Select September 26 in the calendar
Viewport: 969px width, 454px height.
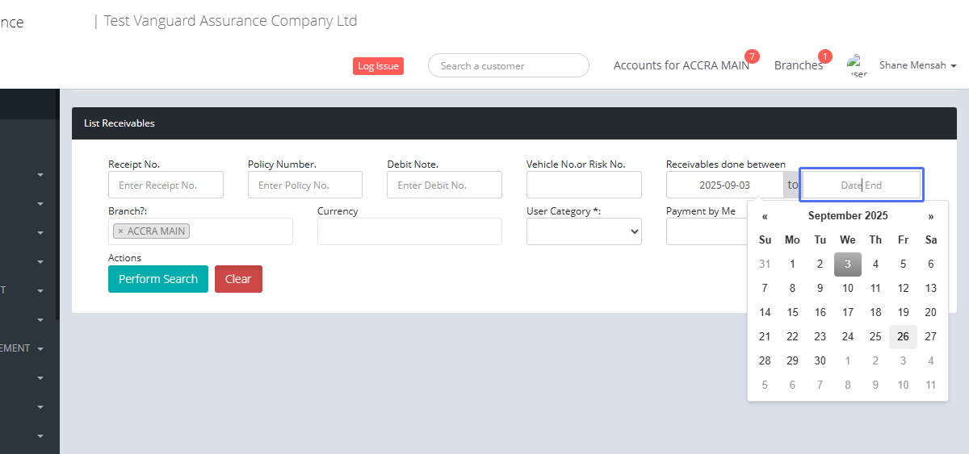tap(903, 337)
